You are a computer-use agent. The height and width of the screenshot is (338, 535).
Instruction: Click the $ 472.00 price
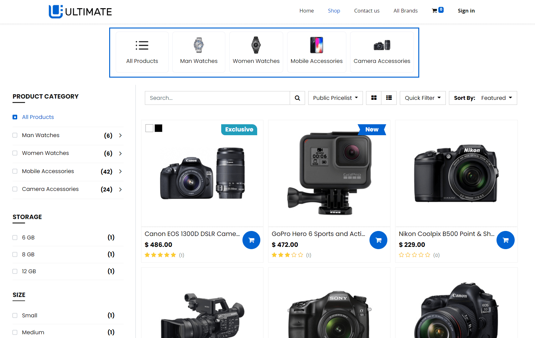285,245
